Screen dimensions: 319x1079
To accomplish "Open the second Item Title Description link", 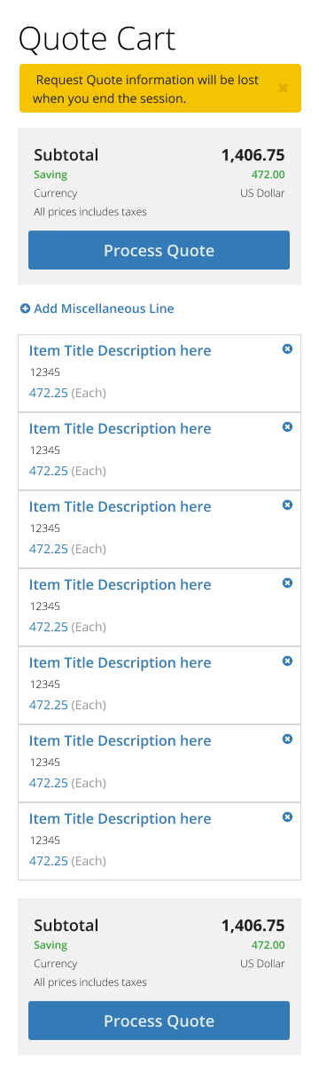I will click(120, 429).
